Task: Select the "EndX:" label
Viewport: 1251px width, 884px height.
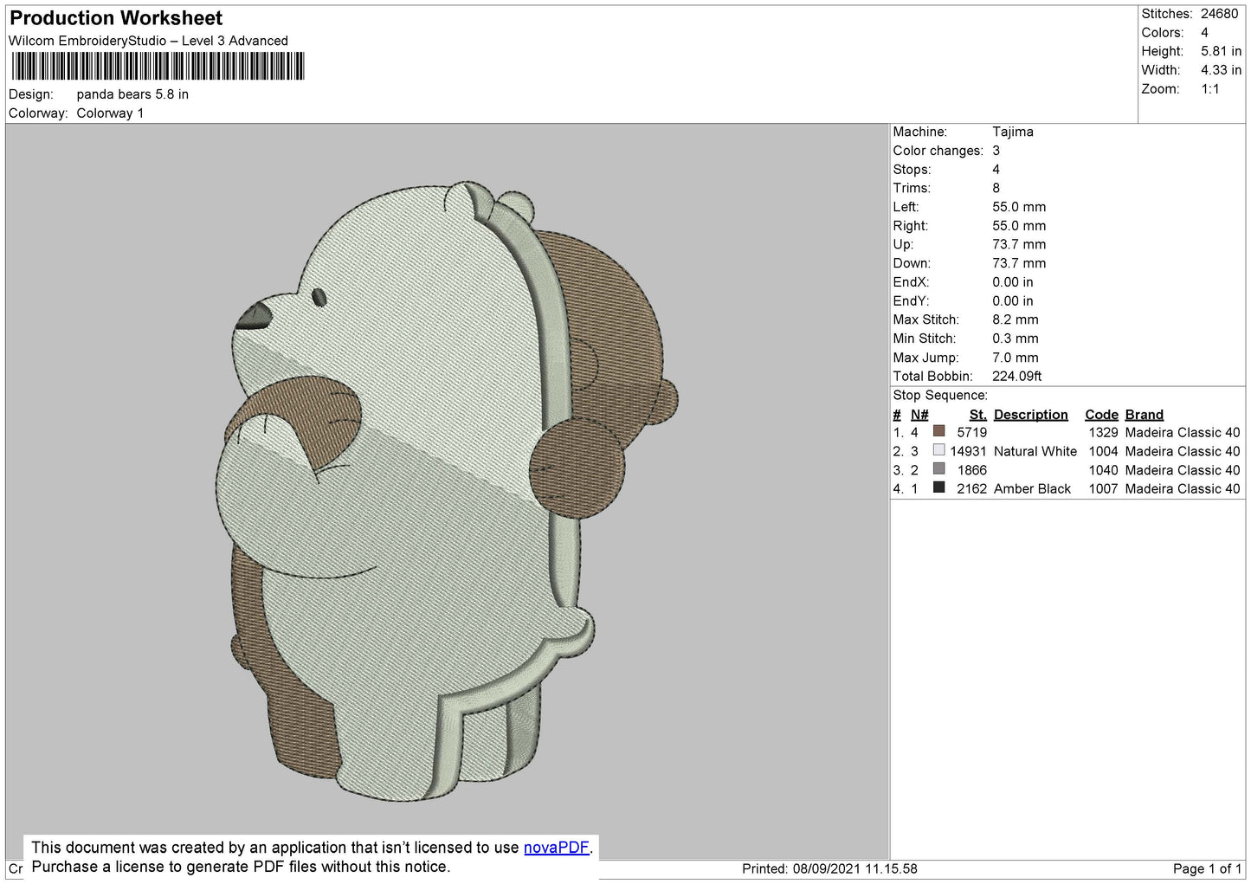Action: pos(911,282)
